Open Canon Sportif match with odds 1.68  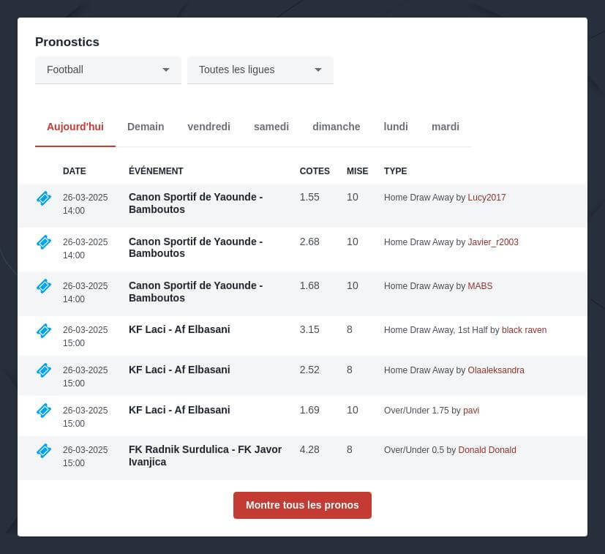click(195, 292)
